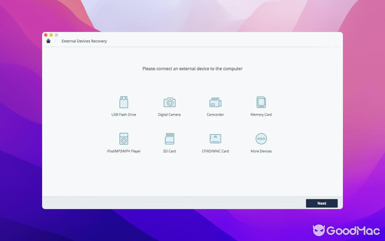Select the Memory Card icon
This screenshot has height=241, width=385.
coord(261,102)
